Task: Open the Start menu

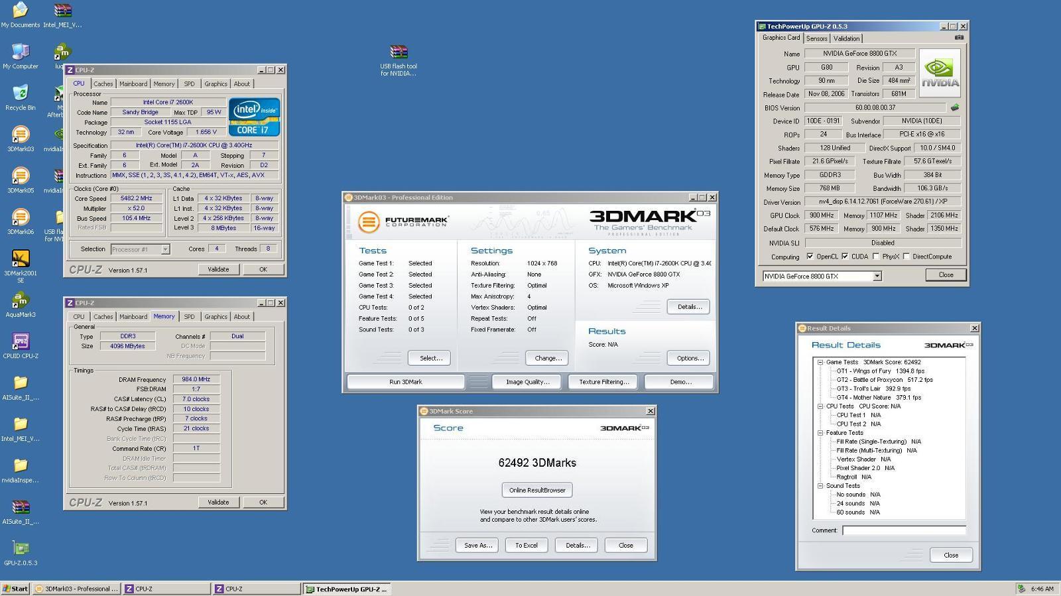Action: click(x=15, y=589)
